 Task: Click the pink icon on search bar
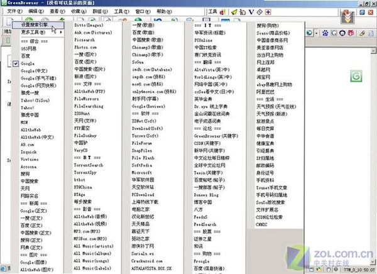(x=351, y=33)
